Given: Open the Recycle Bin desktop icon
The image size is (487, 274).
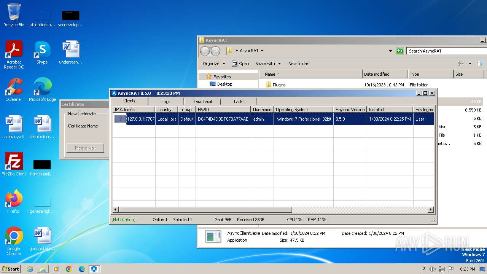Looking at the screenshot, I should click(14, 15).
